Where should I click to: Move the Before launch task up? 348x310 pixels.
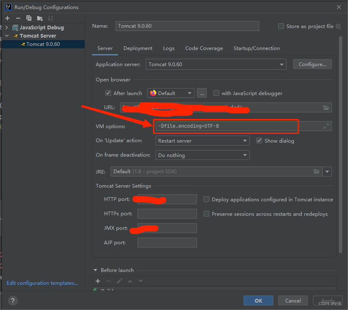pyautogui.click(x=130, y=281)
